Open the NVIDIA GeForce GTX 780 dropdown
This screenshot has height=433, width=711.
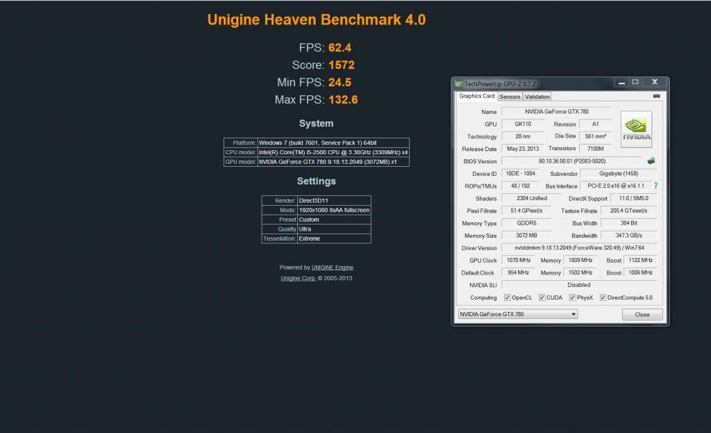517,314
